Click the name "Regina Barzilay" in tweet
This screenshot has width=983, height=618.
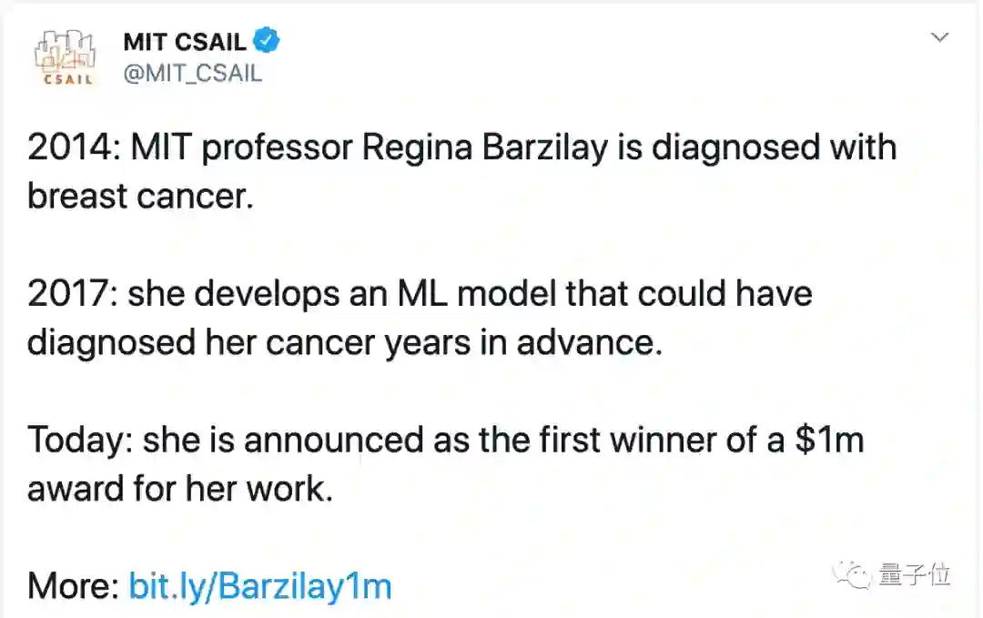point(484,147)
